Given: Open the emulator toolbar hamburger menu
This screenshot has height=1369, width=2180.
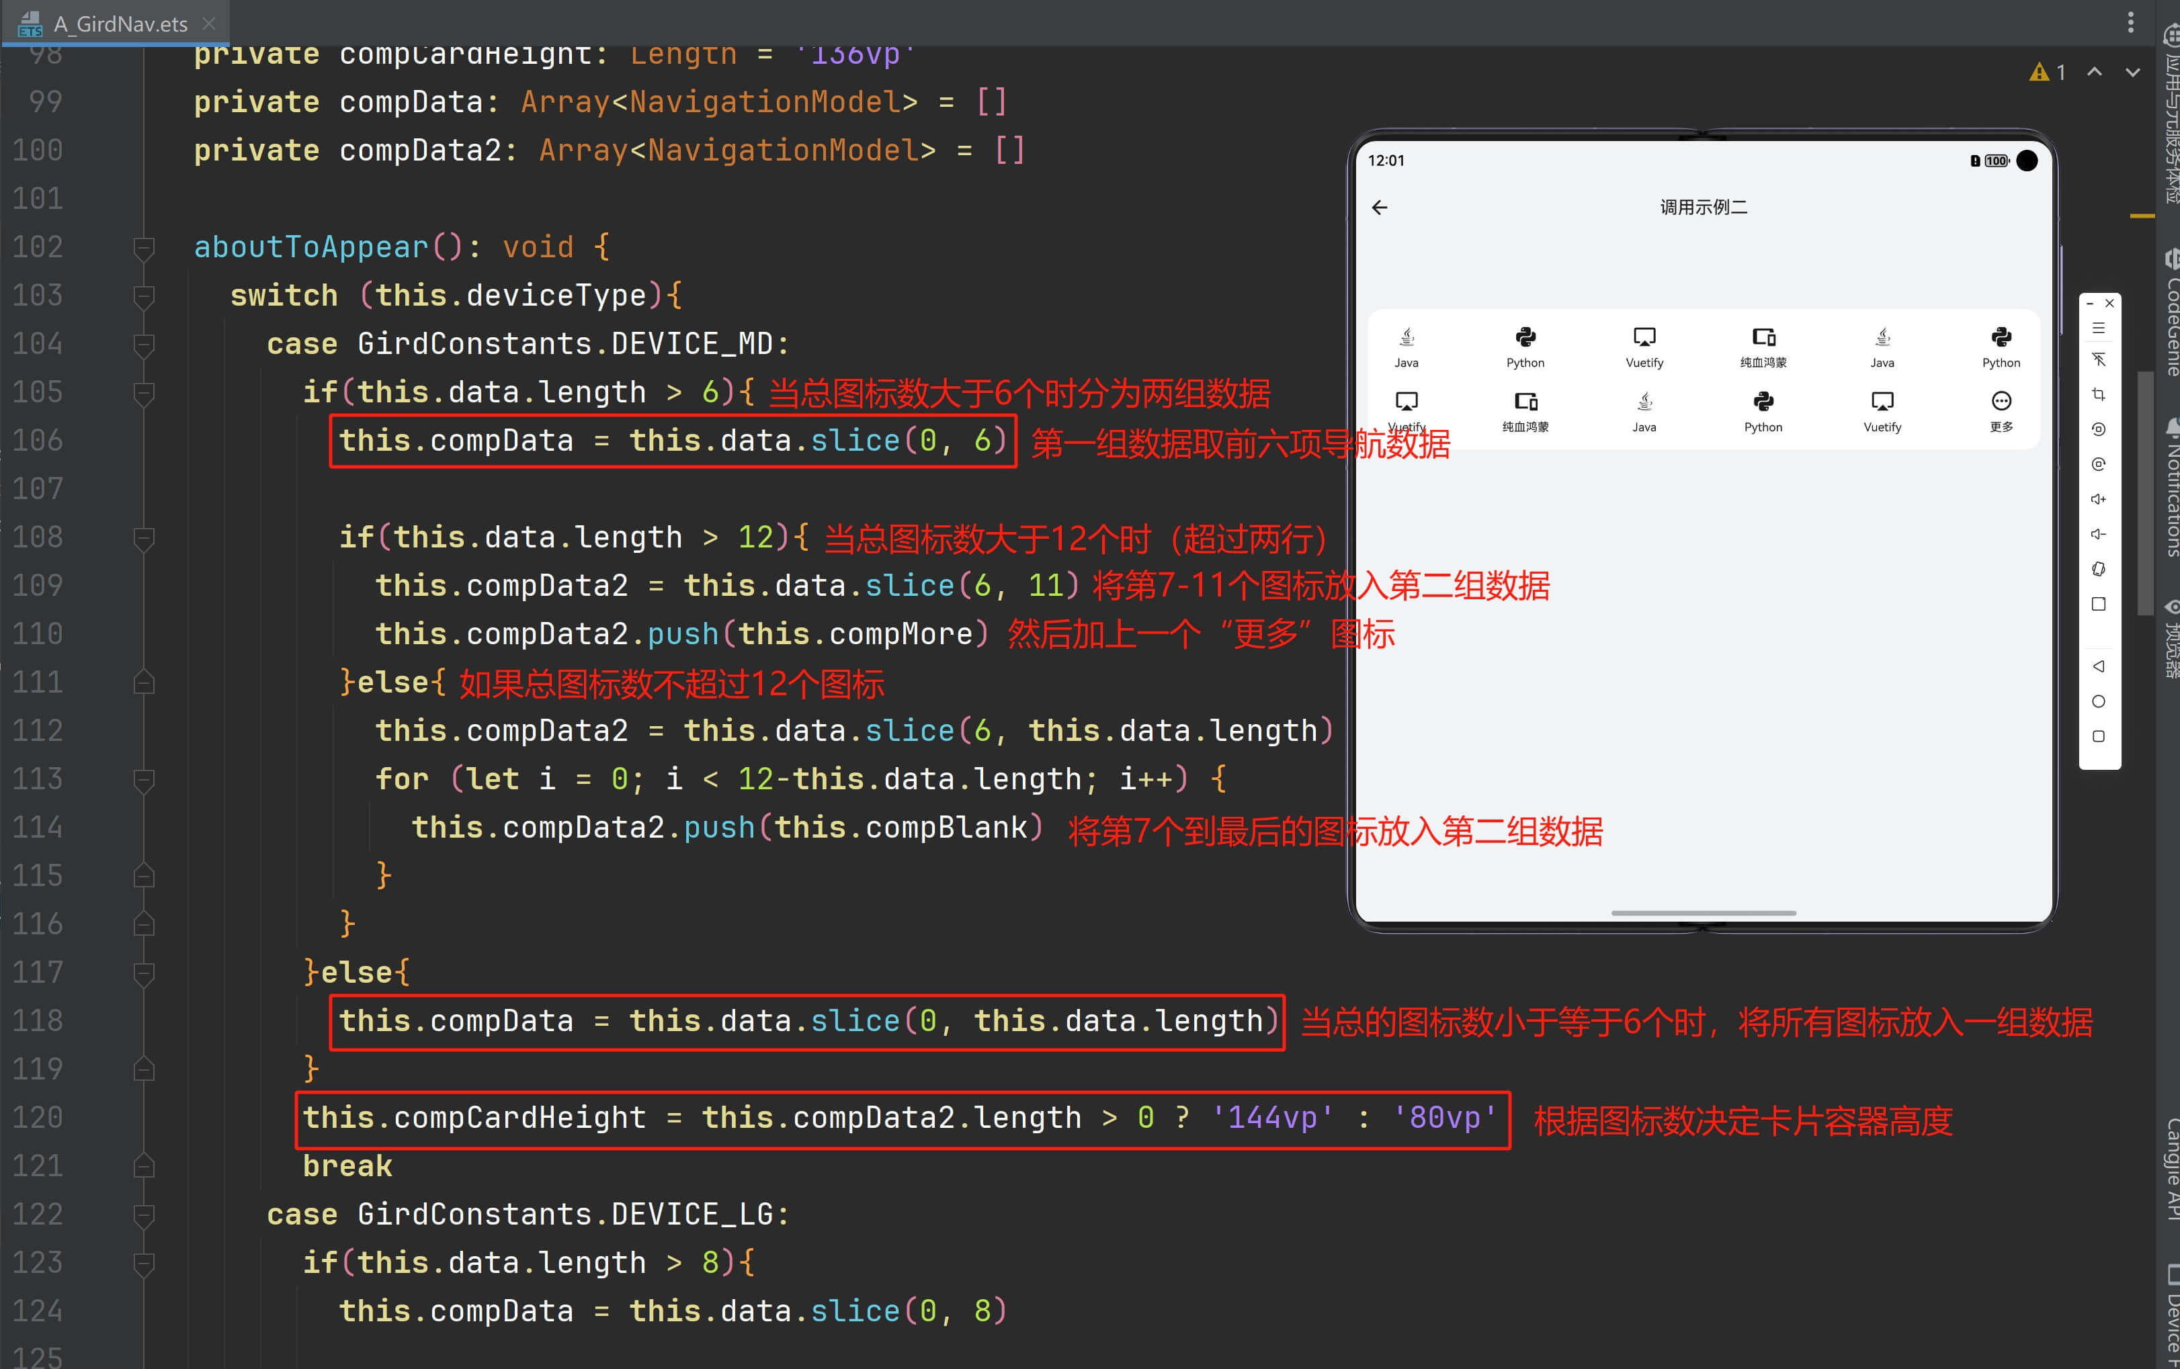Looking at the screenshot, I should pos(2097,328).
